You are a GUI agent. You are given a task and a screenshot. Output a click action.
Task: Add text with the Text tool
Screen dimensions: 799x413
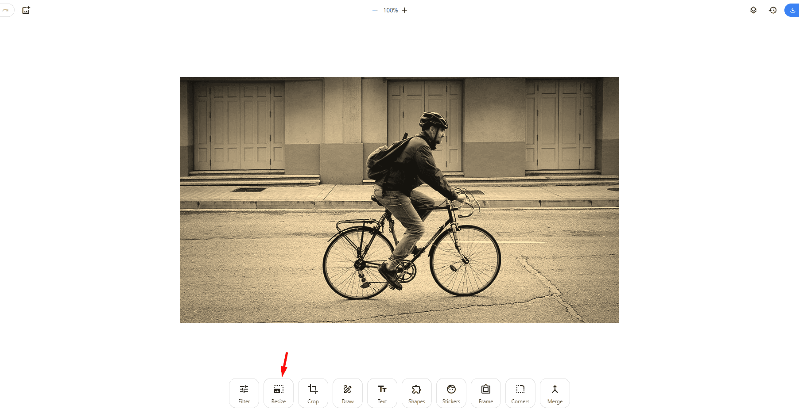[x=382, y=393]
